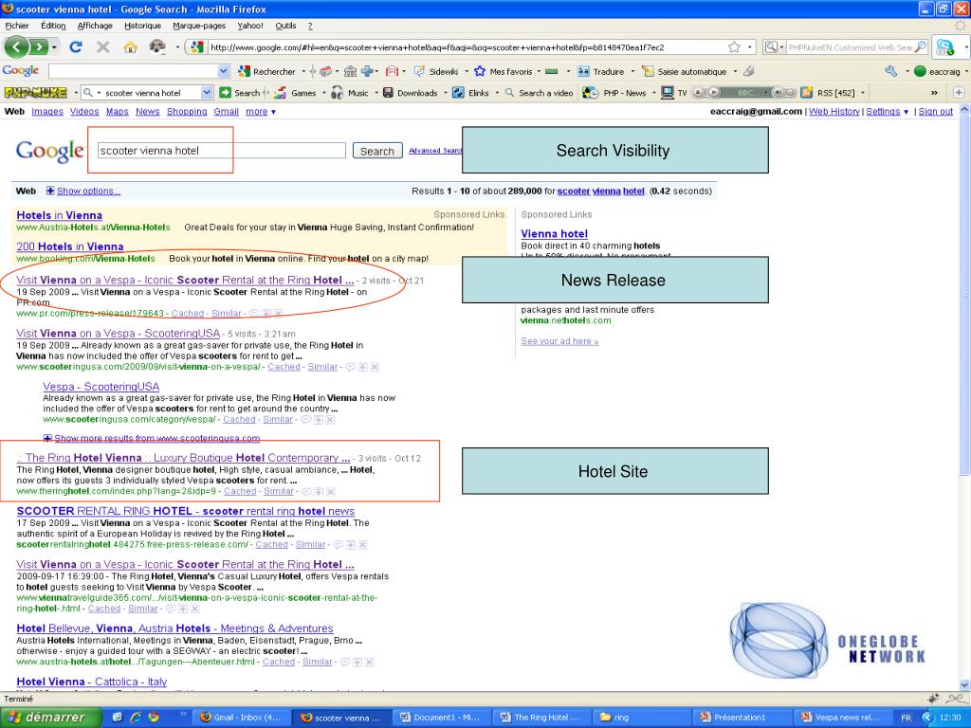
Task: Click the Google Search button
Action: point(377,151)
